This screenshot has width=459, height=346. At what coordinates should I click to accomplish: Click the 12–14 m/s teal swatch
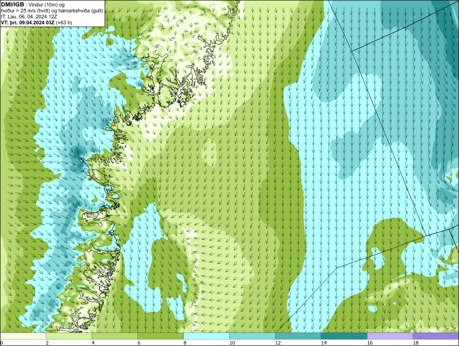pyautogui.click(x=298, y=336)
